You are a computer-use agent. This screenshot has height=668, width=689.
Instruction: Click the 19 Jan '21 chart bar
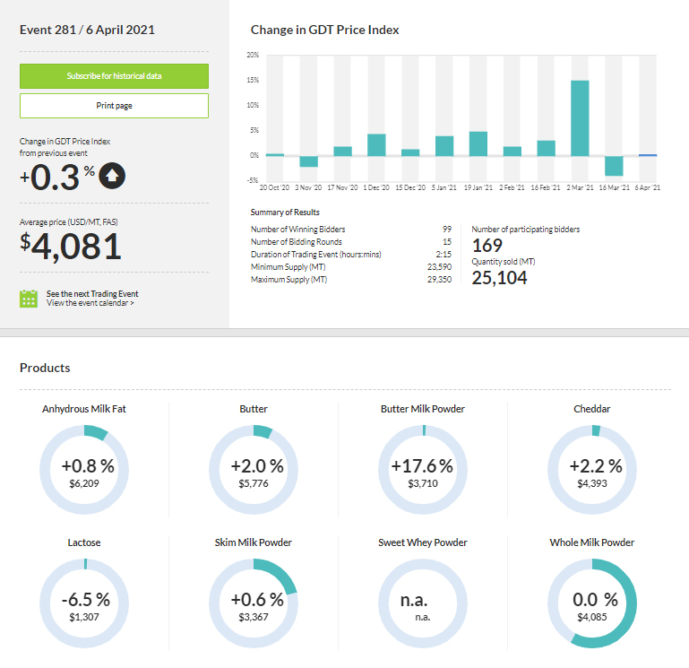pyautogui.click(x=478, y=143)
